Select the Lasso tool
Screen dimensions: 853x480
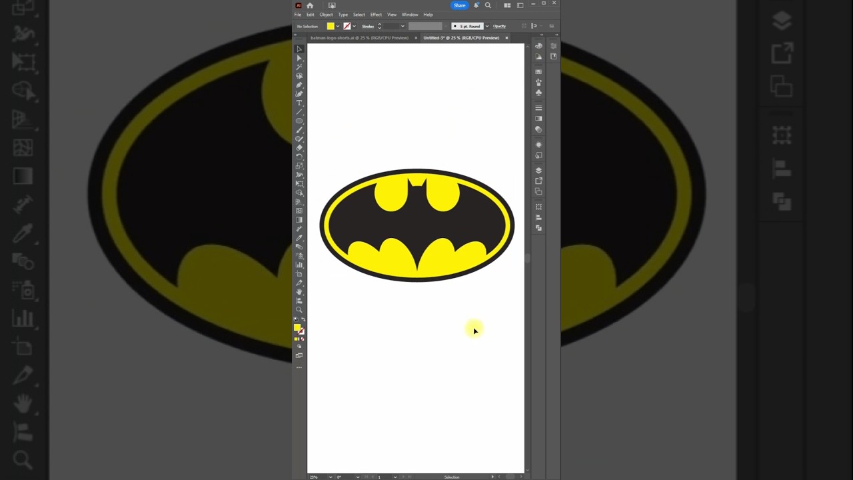point(299,76)
